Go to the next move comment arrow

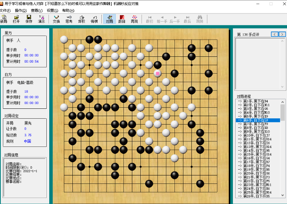click(282, 34)
